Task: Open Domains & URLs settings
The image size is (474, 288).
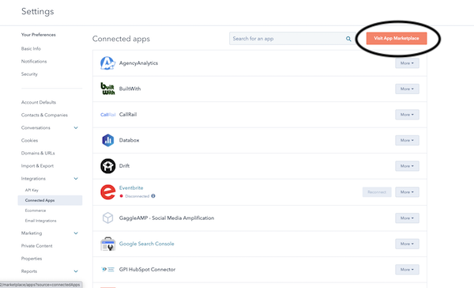Action: click(38, 153)
